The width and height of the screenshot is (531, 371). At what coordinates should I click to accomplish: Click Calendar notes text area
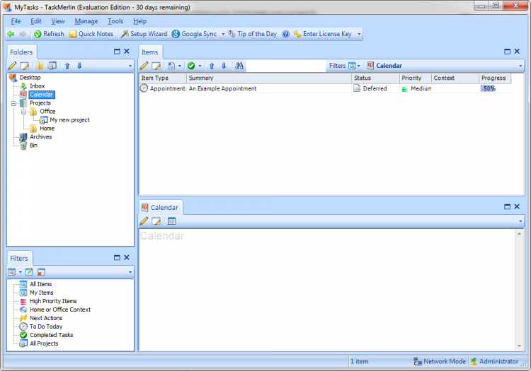click(x=327, y=290)
